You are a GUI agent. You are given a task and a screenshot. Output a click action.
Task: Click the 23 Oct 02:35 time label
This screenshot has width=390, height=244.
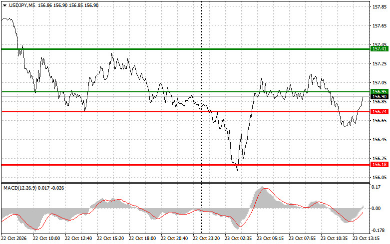[238, 239]
